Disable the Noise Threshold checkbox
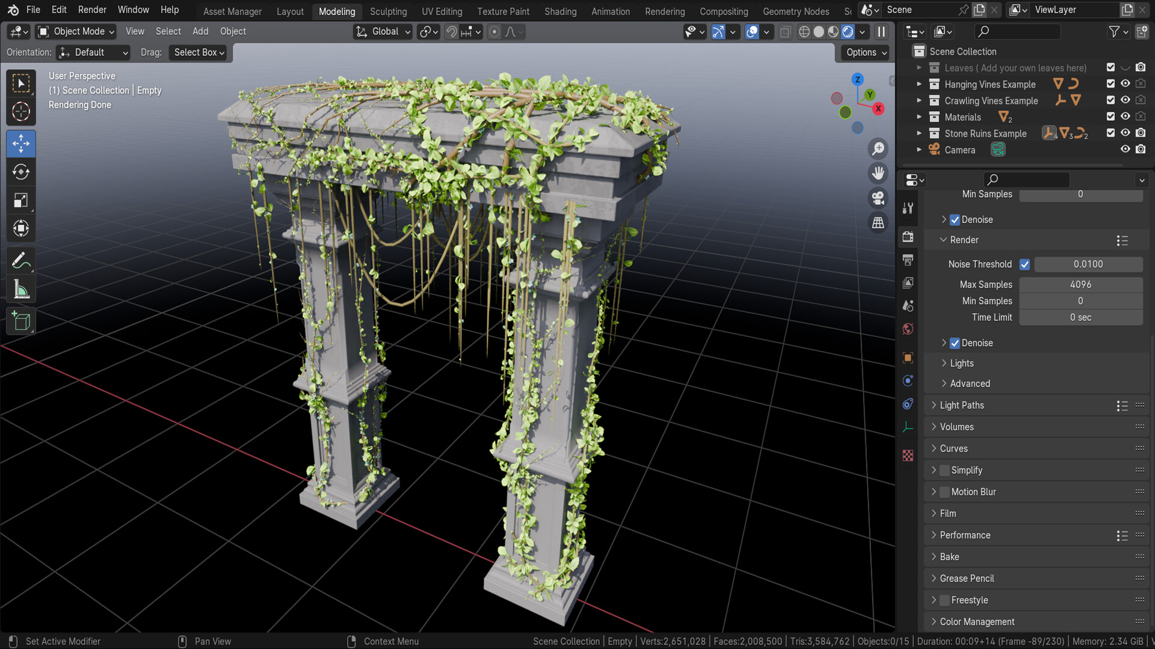Screen dimensions: 1155x649 click(x=1025, y=264)
